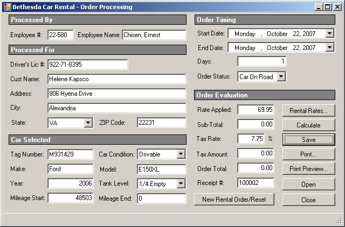Image resolution: width=345 pixels, height=227 pixels.
Task: Click the Start Date month October
Action: 277,34
